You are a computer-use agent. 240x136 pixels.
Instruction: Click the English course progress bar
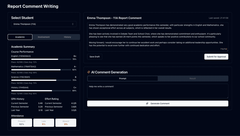pos(41,59)
